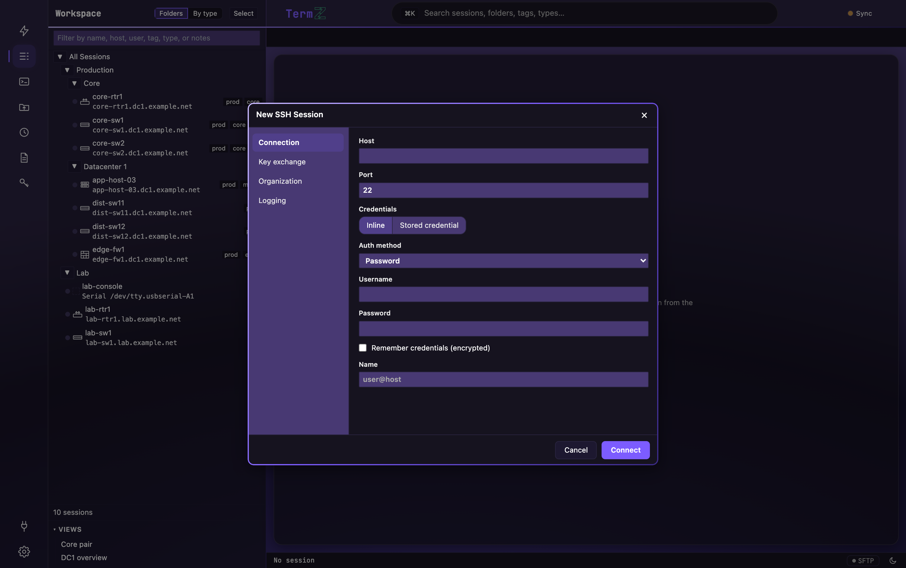Click router icon for core-rtr1
Image resolution: width=906 pixels, height=568 pixels.
click(85, 102)
